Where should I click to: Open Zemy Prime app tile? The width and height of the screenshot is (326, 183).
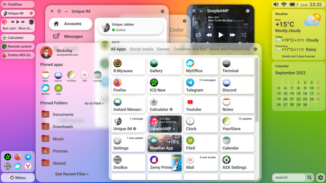(x=165, y=163)
